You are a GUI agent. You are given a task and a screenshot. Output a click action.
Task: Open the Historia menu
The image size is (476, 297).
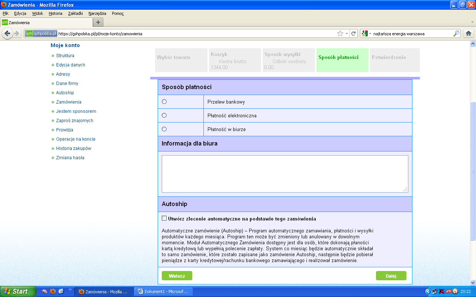coord(55,13)
